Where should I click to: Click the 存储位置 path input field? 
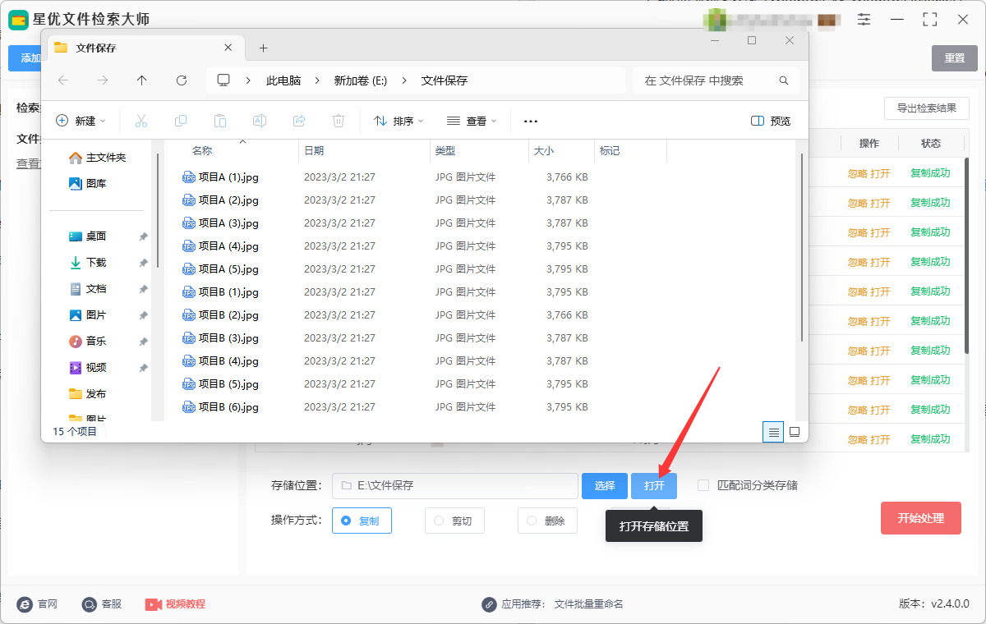tap(455, 486)
